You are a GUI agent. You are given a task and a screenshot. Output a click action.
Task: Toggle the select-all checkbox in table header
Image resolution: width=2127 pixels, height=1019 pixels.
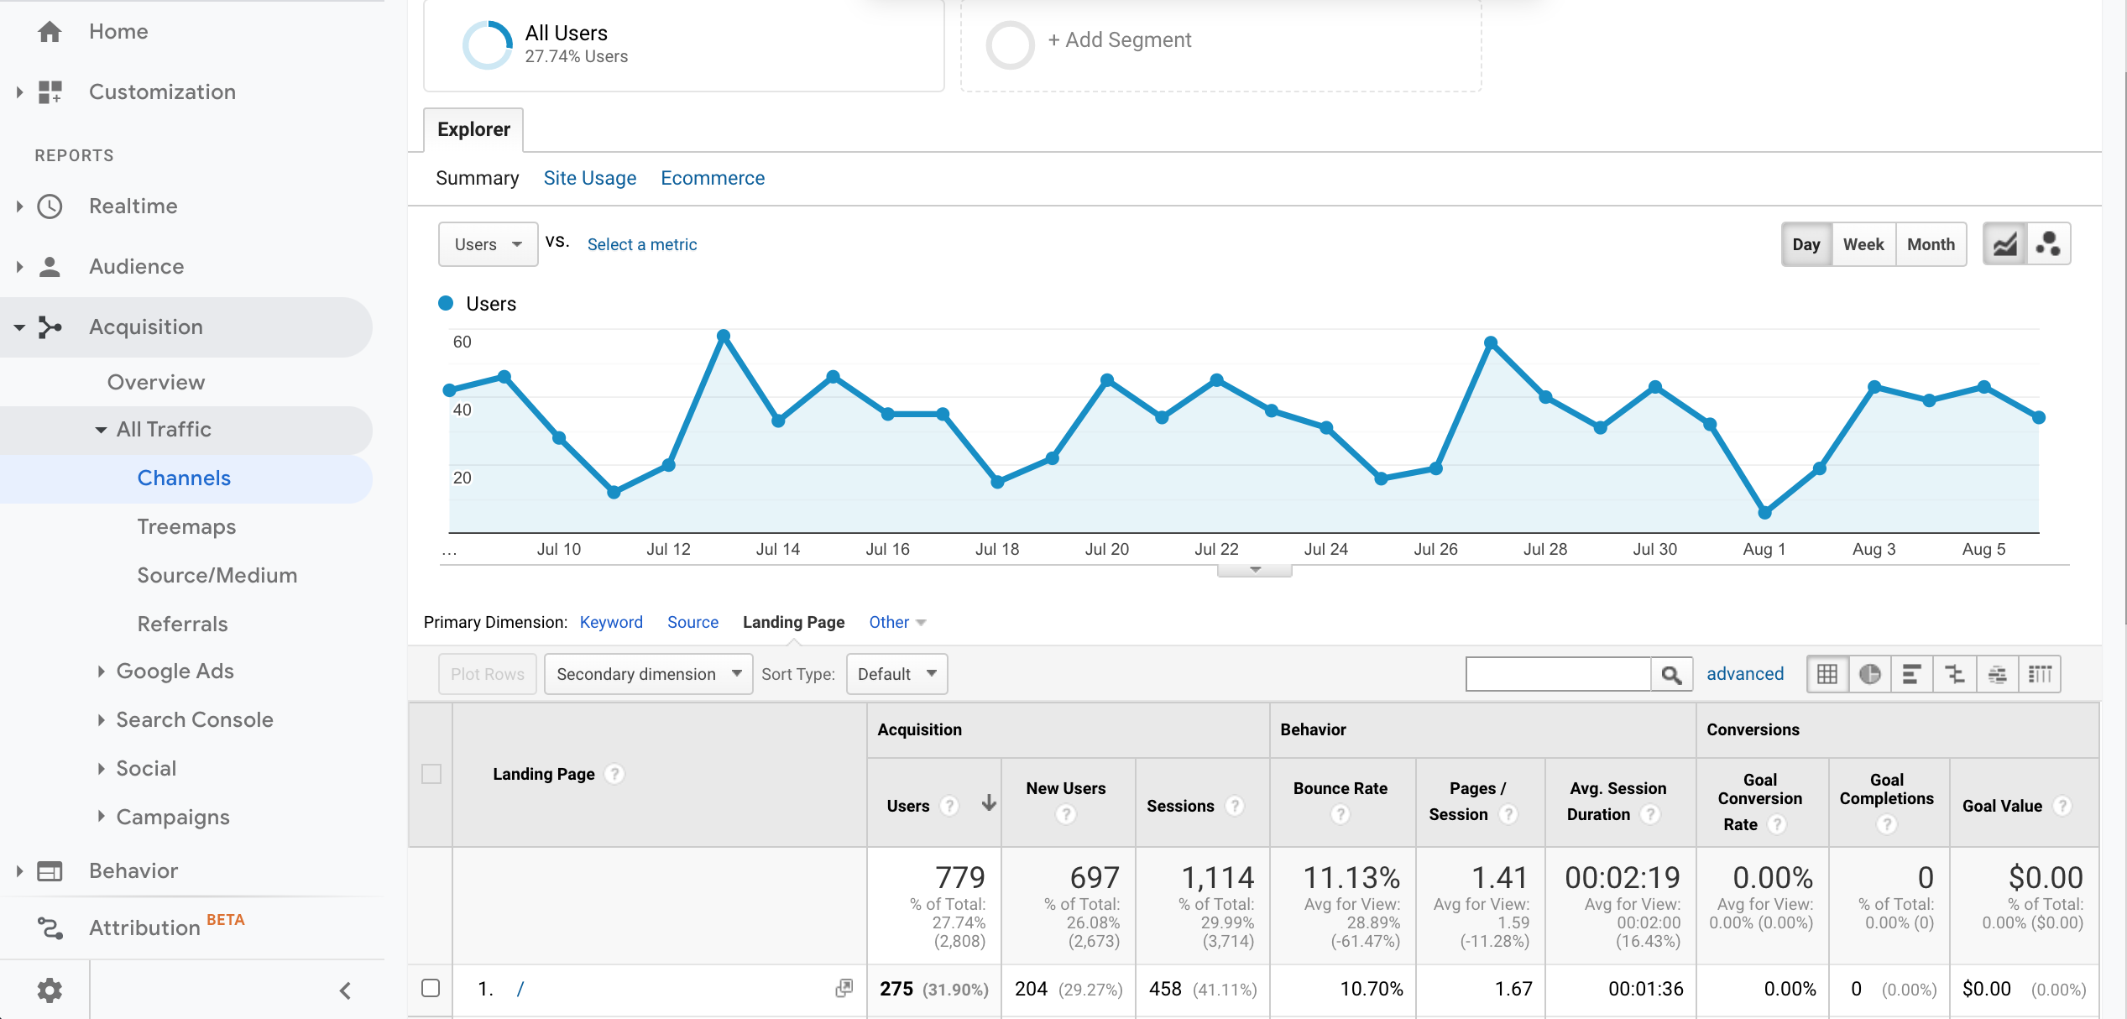[x=431, y=775]
